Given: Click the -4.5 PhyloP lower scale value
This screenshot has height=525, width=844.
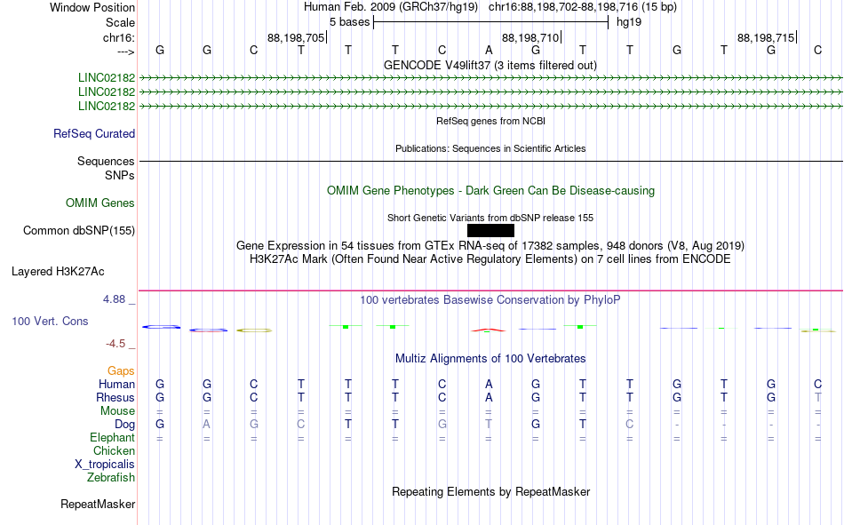Looking at the screenshot, I should (x=115, y=344).
